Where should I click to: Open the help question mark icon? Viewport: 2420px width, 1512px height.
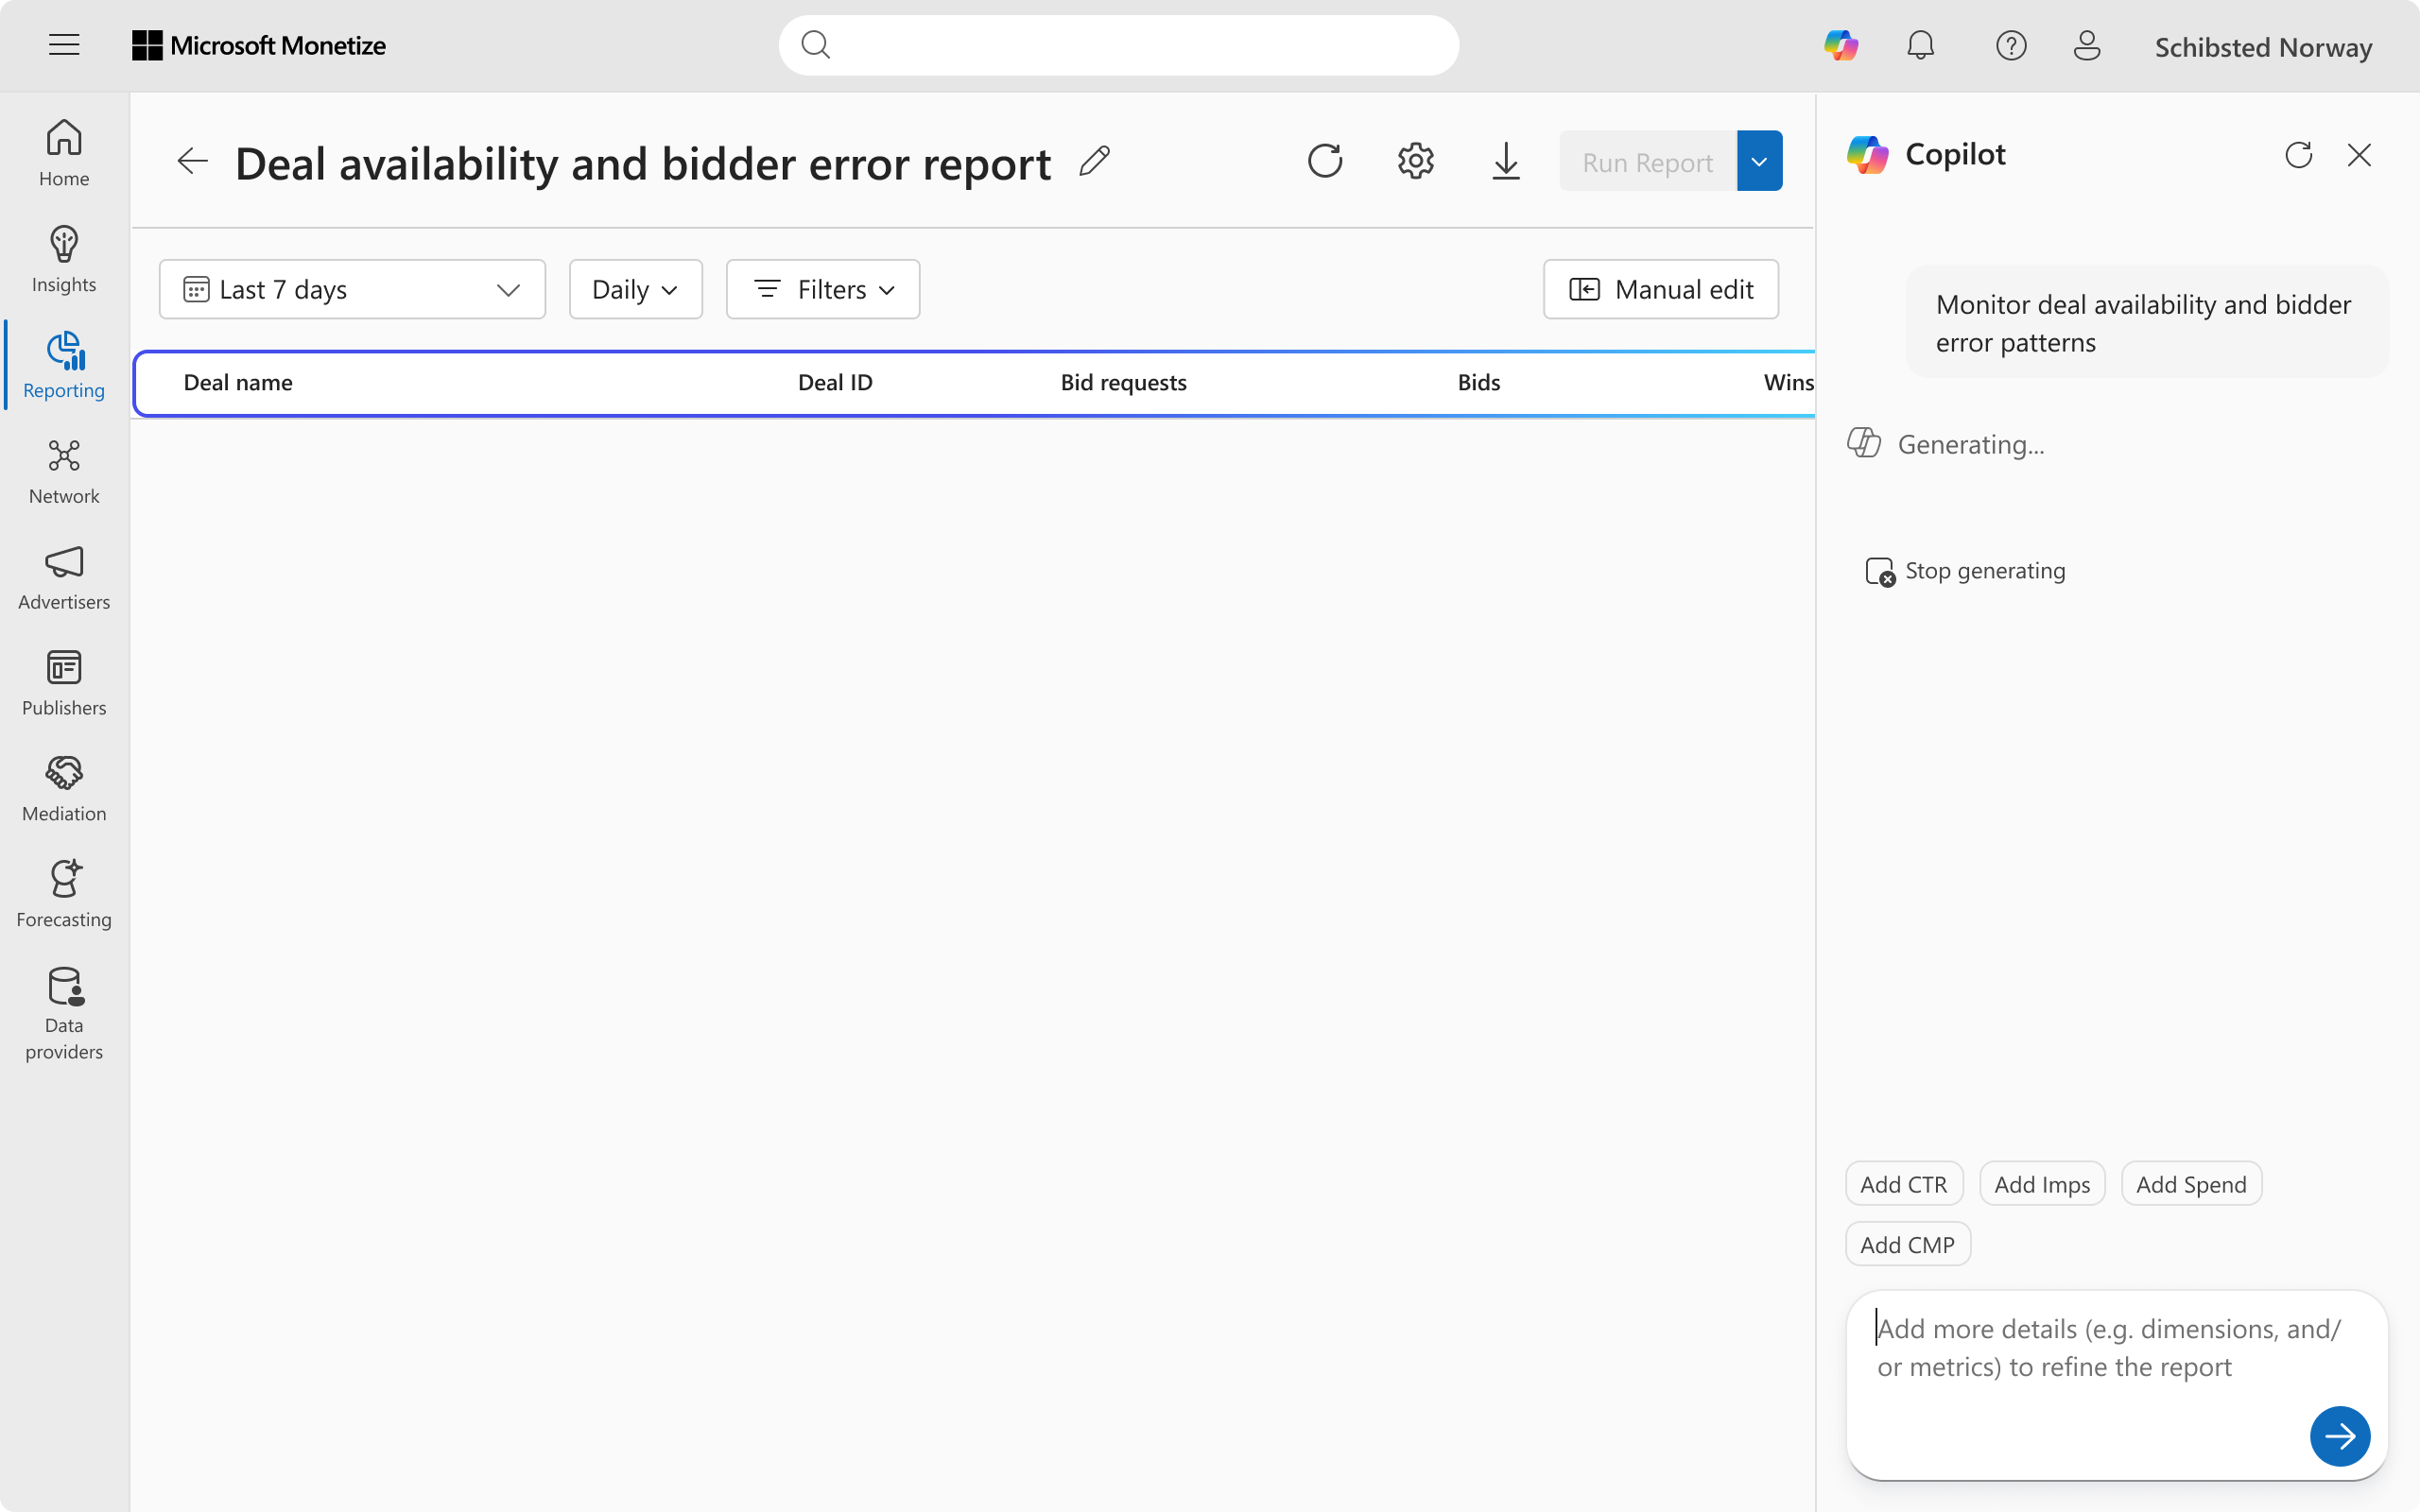tap(2010, 46)
